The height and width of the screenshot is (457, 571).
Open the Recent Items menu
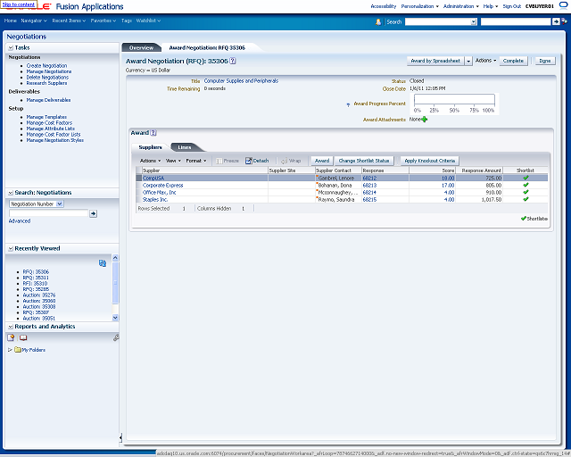coord(69,21)
